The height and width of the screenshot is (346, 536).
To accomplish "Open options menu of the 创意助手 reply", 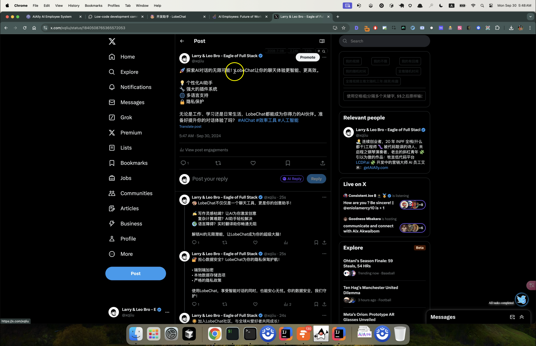I will point(324,197).
